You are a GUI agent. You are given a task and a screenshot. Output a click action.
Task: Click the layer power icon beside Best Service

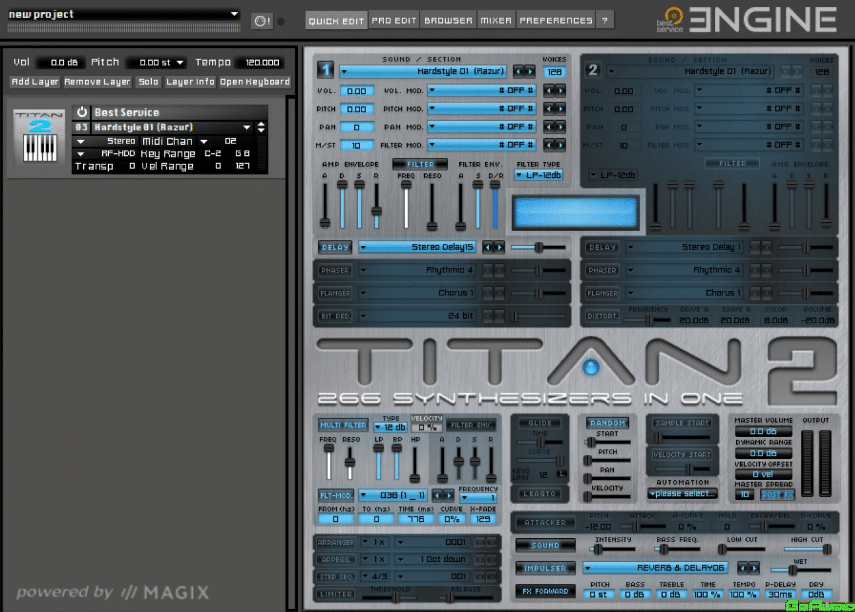82,112
